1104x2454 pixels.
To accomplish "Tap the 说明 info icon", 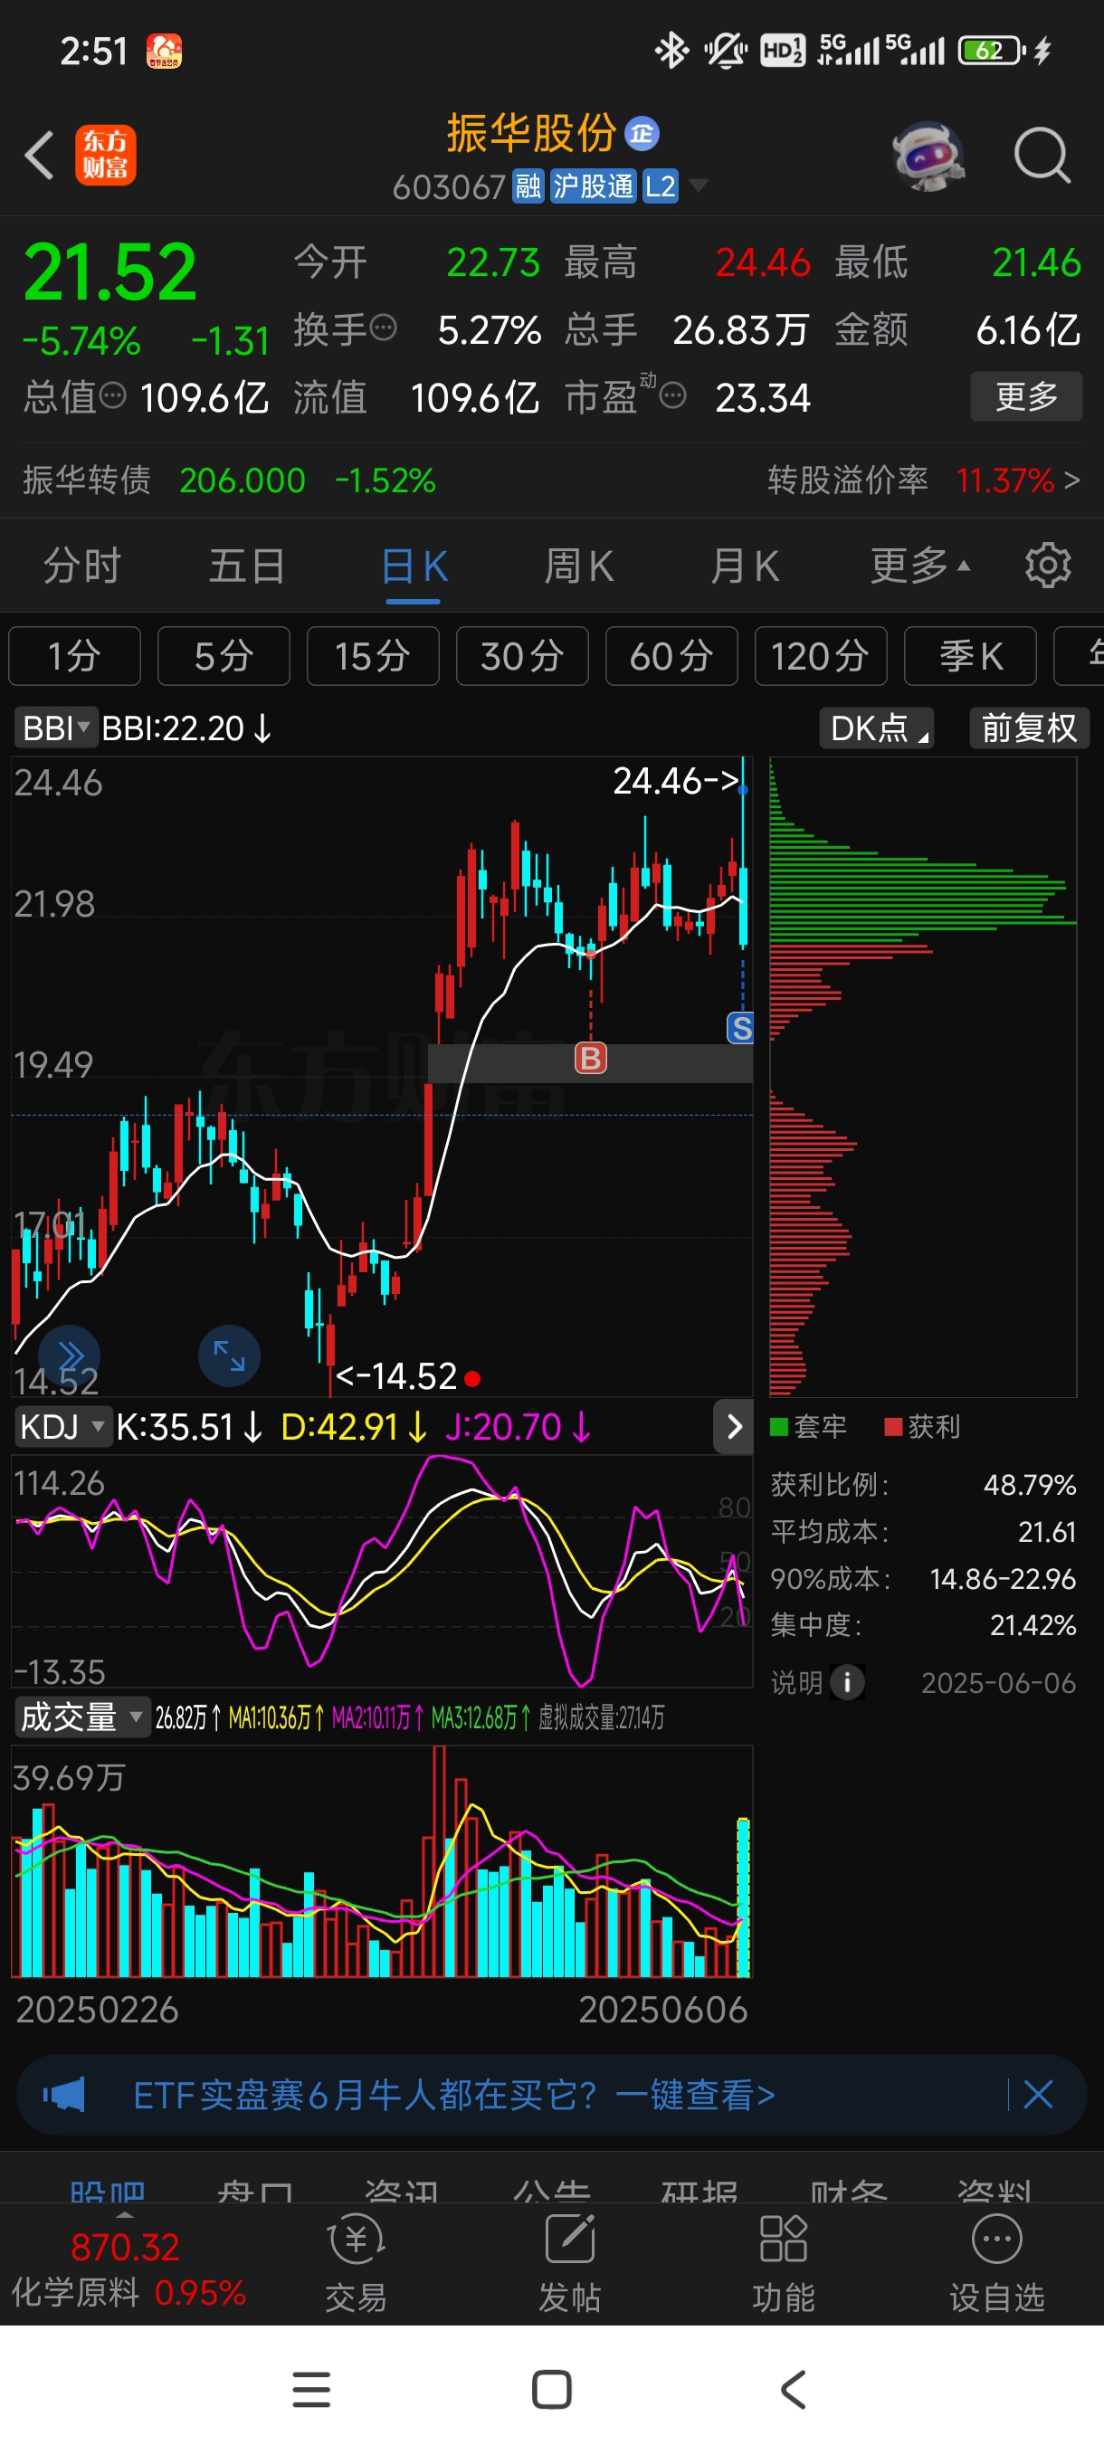I will click(847, 1682).
